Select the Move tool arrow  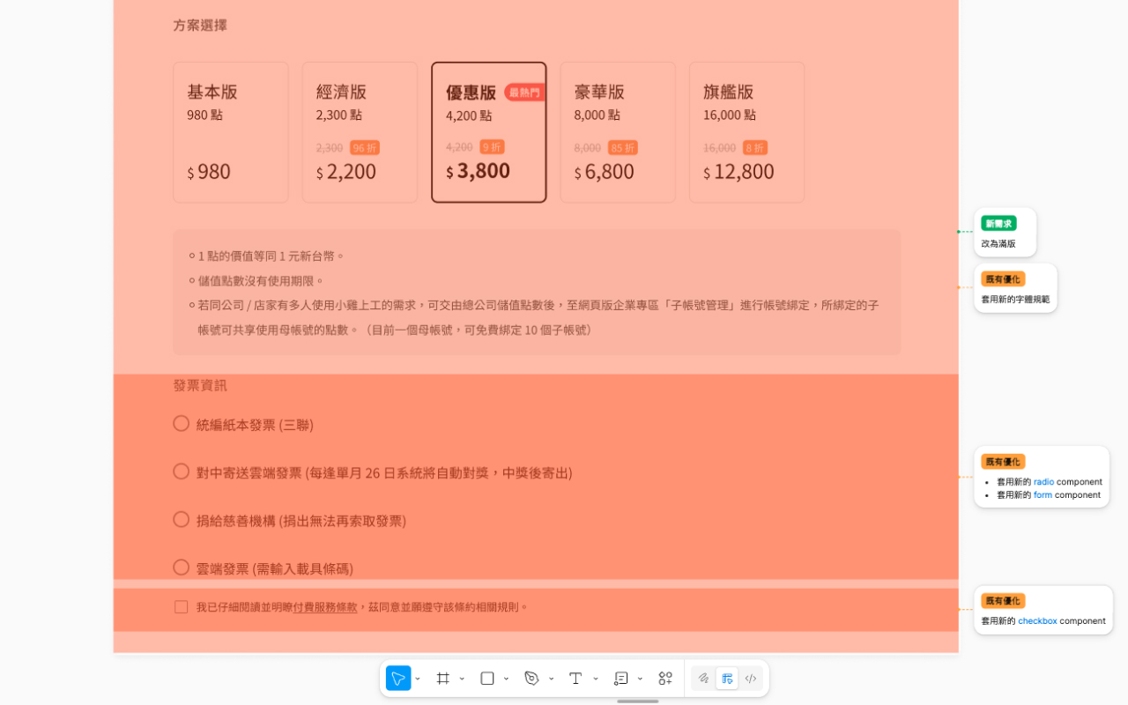click(x=398, y=679)
